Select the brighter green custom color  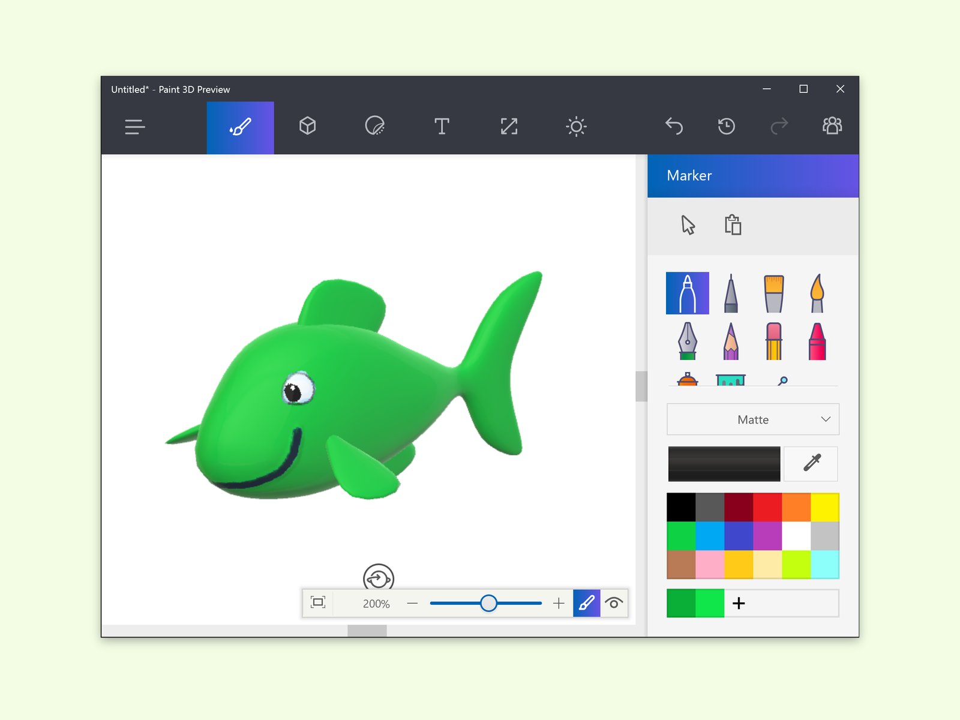(x=710, y=603)
